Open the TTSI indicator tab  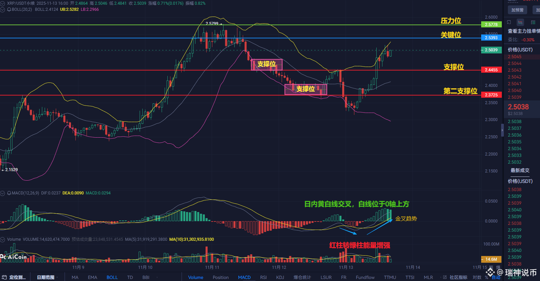click(x=410, y=277)
